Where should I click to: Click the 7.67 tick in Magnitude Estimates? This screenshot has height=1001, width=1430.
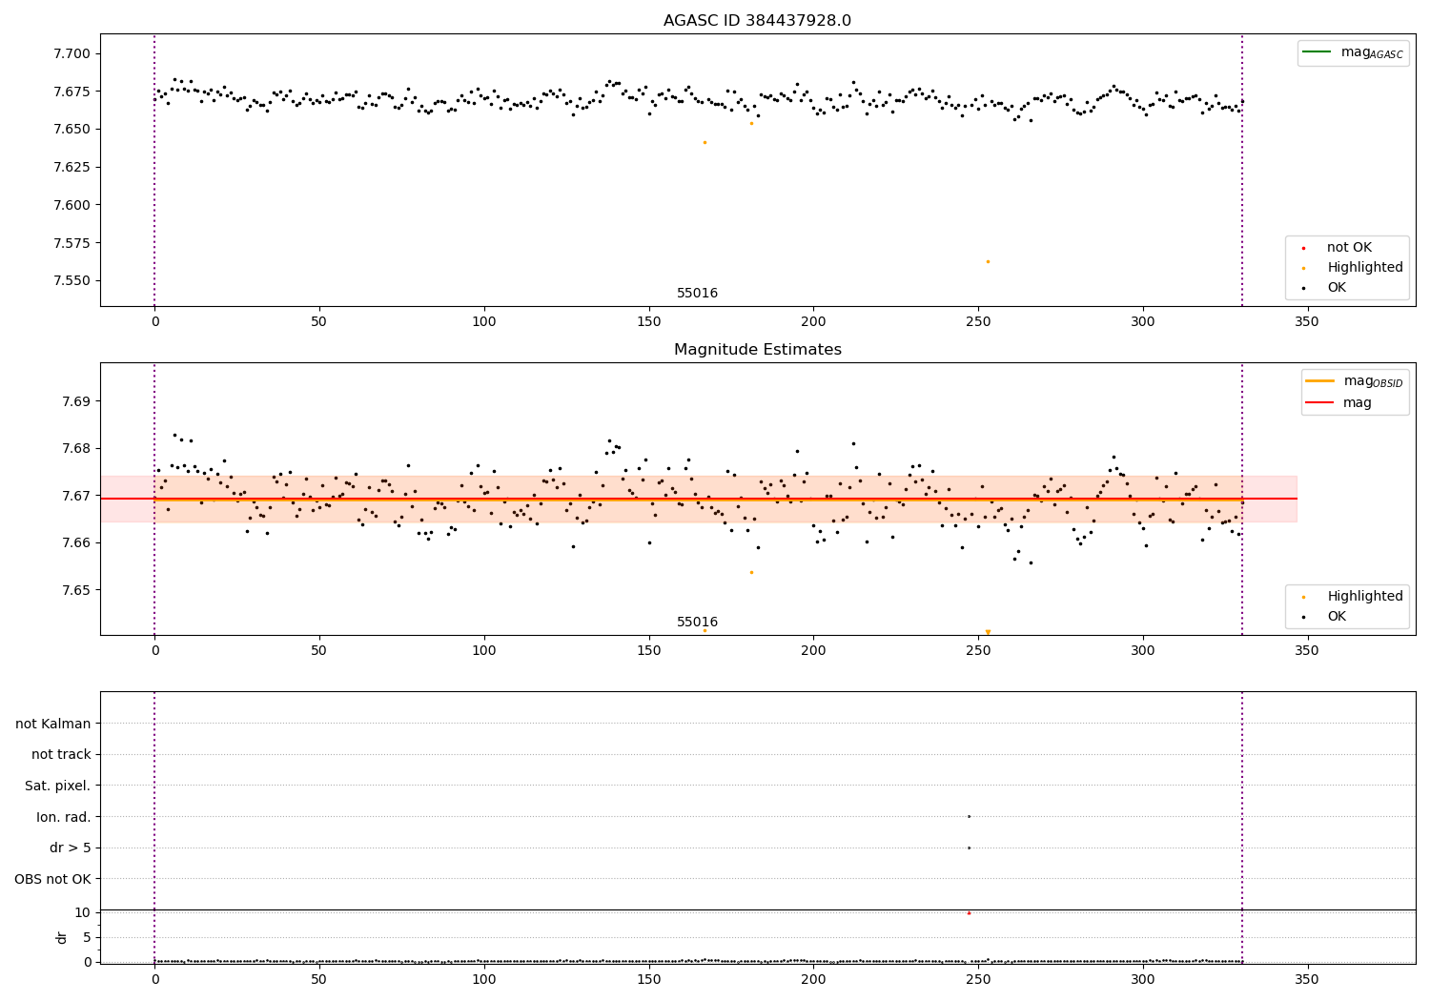(x=76, y=496)
